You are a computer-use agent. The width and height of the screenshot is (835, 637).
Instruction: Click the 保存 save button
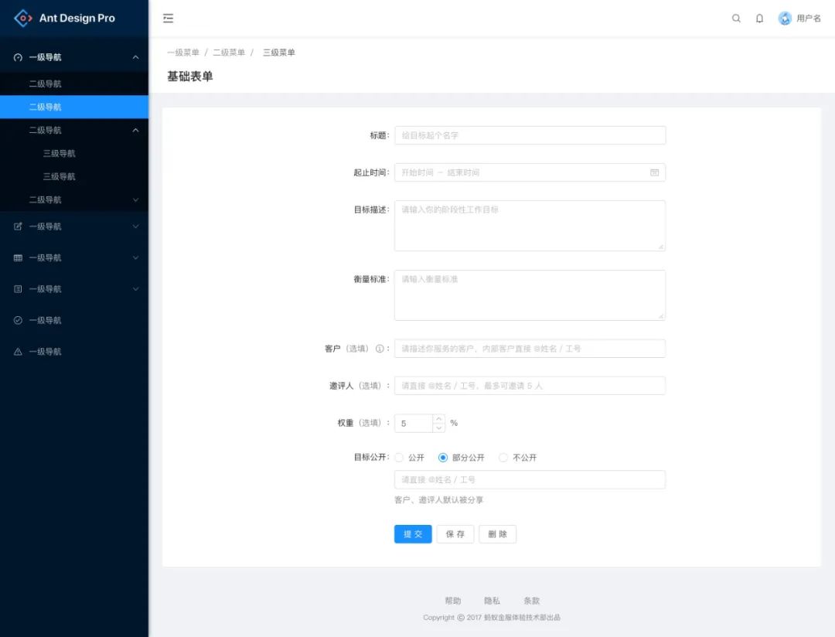click(x=455, y=534)
